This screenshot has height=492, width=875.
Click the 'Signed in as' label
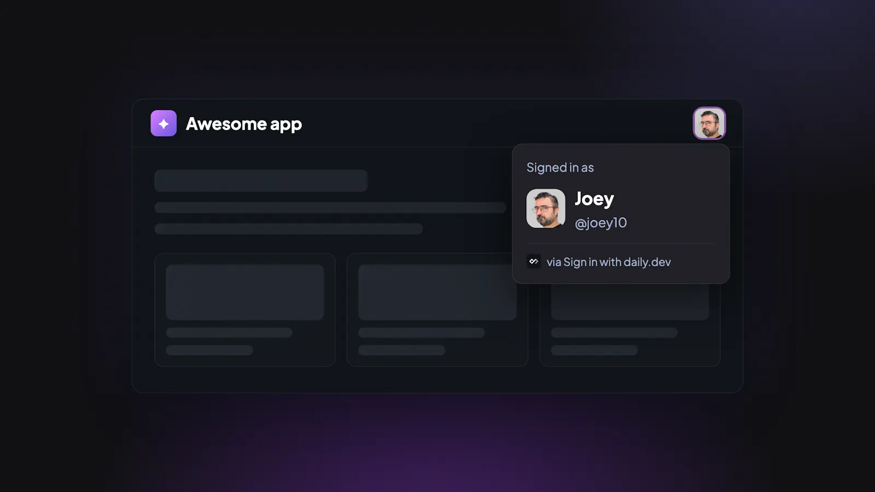coord(560,168)
